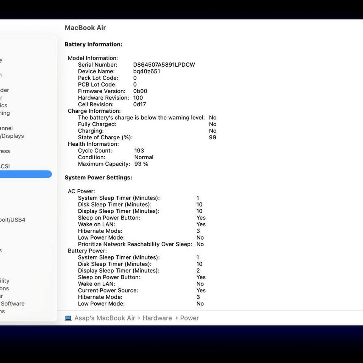
Task: Click the System Power Settings heading
Action: click(x=99, y=178)
